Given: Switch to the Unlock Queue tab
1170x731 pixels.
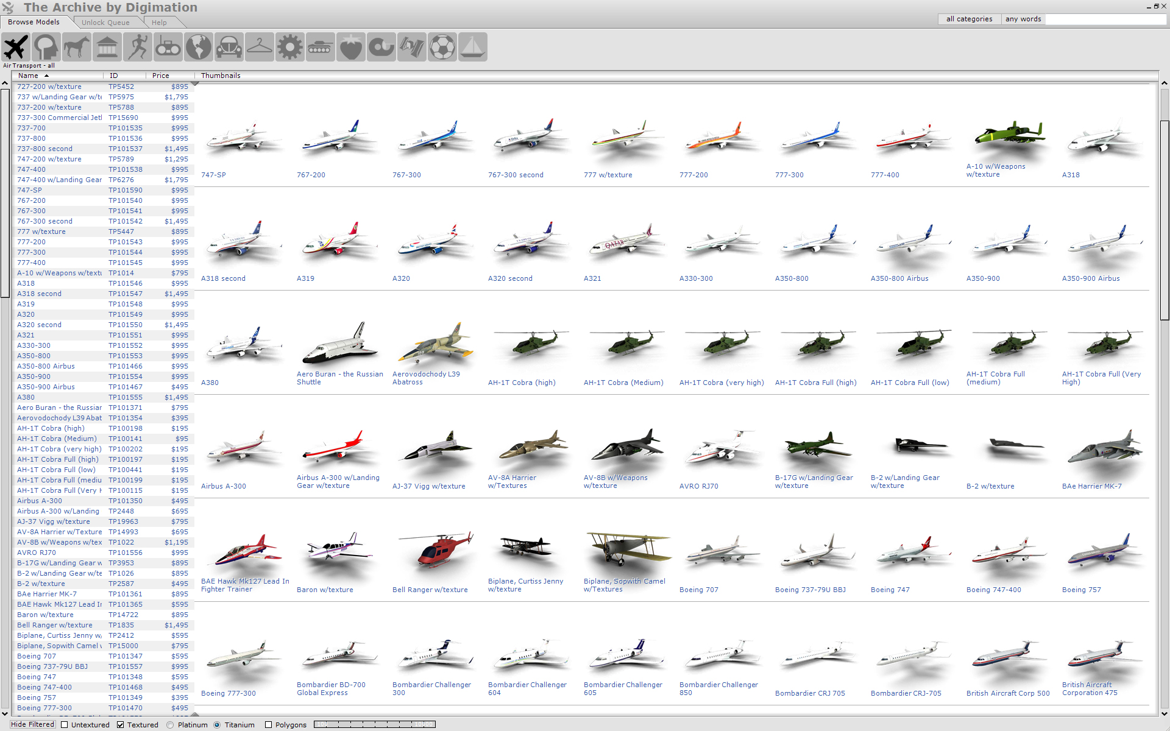Looking at the screenshot, I should pos(105,23).
